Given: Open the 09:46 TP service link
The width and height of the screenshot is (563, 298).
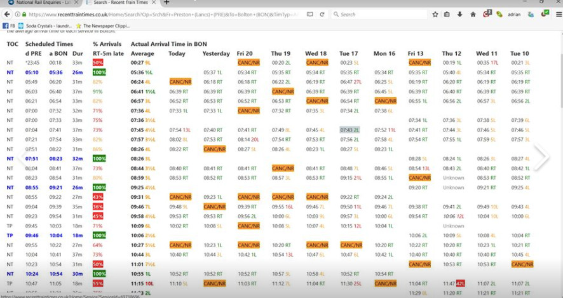Looking at the screenshot, I should click(32, 235).
